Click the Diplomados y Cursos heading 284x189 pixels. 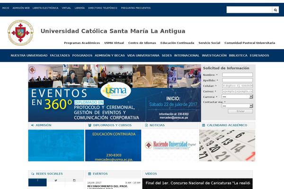pos(112,125)
